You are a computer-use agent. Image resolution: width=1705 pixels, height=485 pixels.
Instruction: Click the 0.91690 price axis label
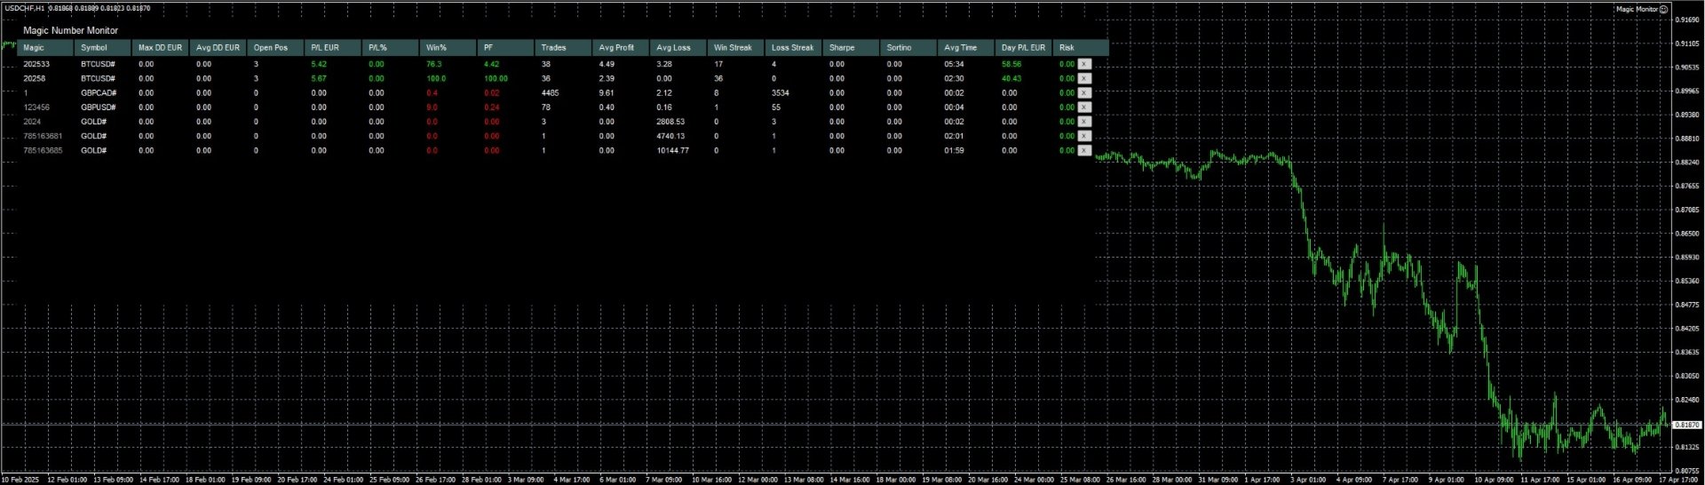coord(1686,19)
